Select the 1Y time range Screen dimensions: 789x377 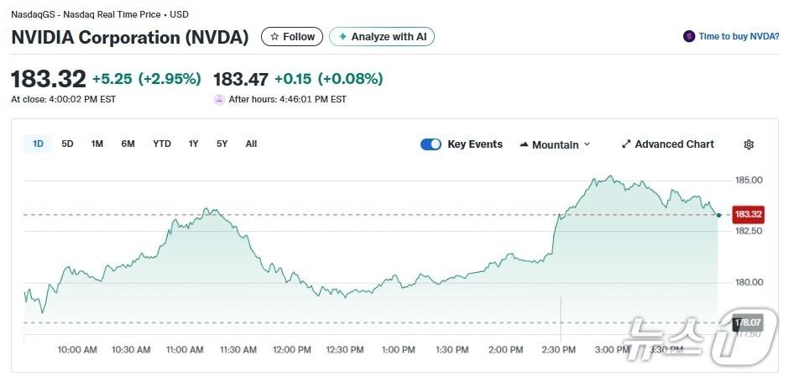194,144
